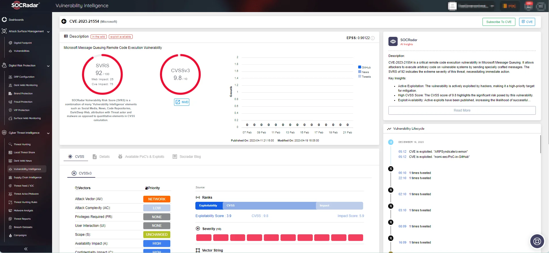Open Brand Protection in the sidebar

(23, 93)
